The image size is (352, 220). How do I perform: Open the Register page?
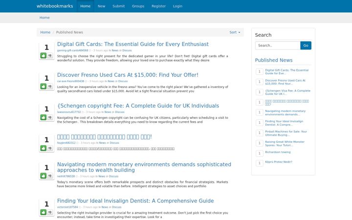coord(158,6)
